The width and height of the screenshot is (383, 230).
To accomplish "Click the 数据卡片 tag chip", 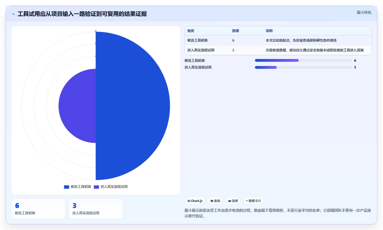I will coord(253,201).
